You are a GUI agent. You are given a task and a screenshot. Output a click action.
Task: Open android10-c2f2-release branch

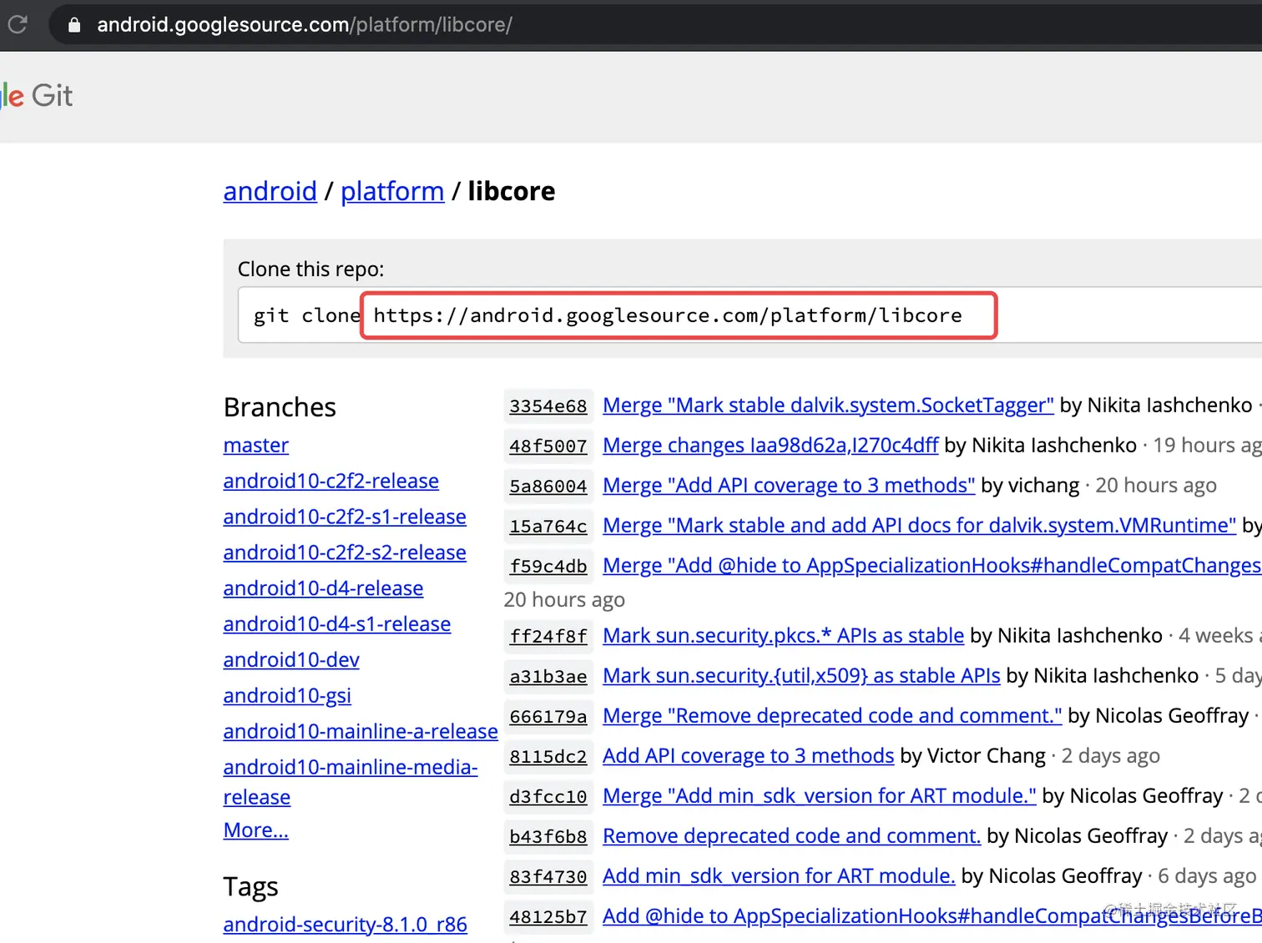tap(331, 482)
